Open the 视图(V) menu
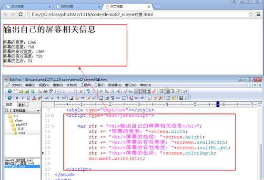Screen dimensions: 264x180 coord(44,85)
